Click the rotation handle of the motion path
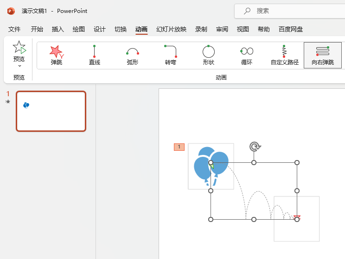This screenshot has height=259, width=345. (x=255, y=147)
